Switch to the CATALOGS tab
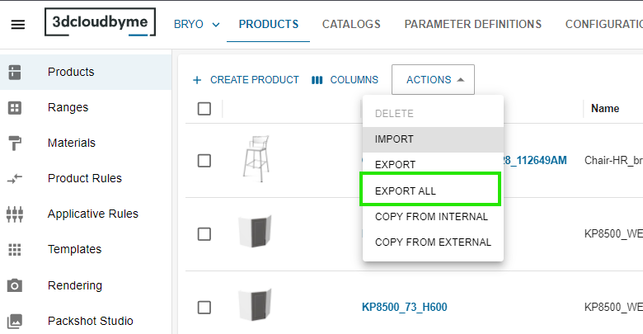The image size is (643, 334). pos(351,25)
